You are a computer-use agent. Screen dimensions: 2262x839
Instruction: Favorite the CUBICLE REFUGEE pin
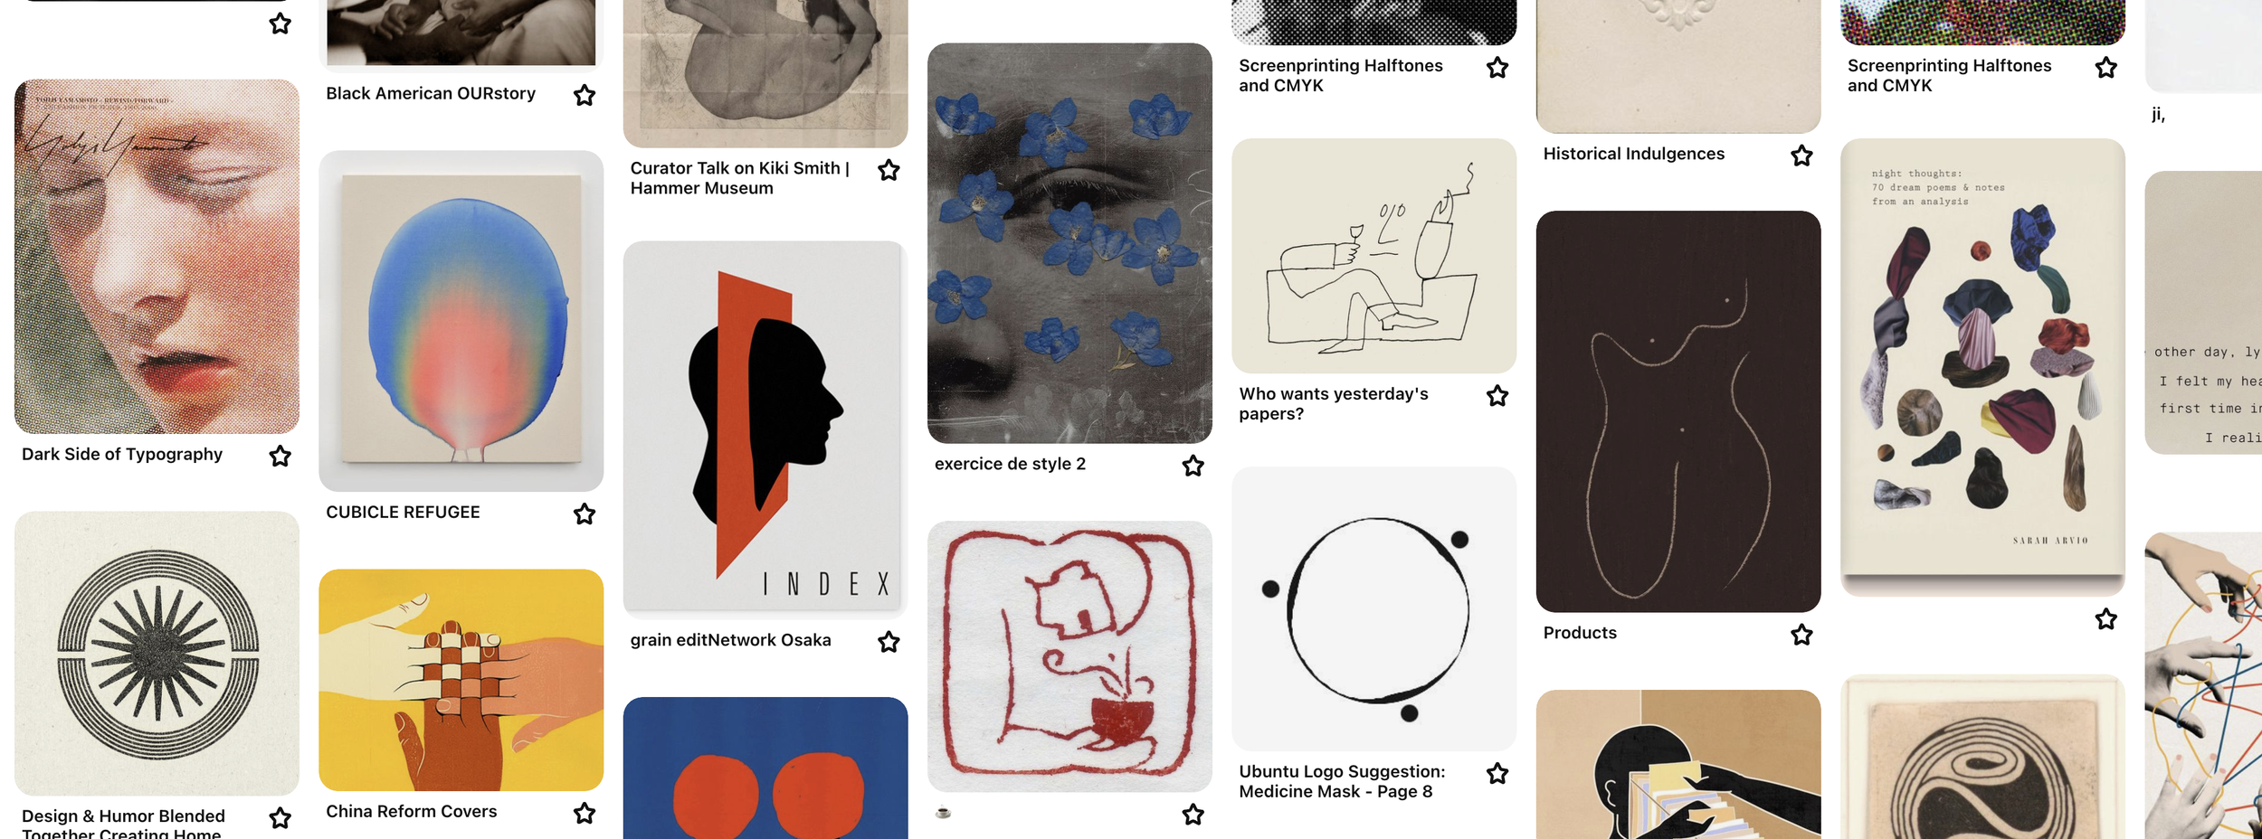tap(585, 514)
